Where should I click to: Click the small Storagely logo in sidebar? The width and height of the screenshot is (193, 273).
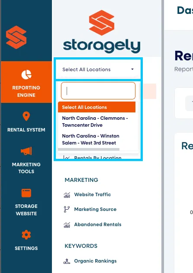[x=16, y=37]
